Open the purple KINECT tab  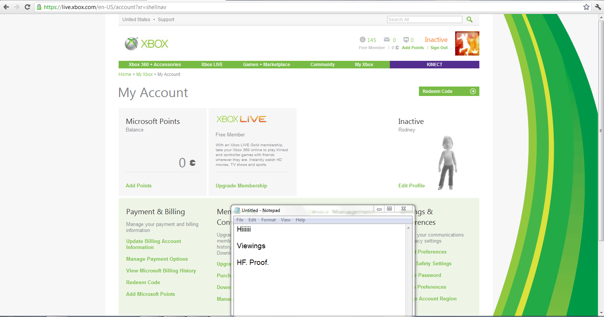(434, 65)
